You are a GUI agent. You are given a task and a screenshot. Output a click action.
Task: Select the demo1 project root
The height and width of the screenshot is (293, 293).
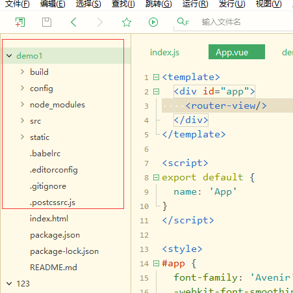[x=29, y=56]
